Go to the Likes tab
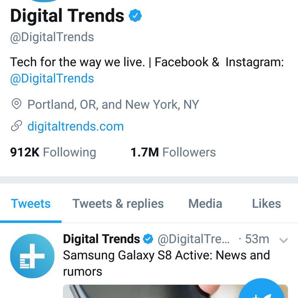The image size is (298, 298). [267, 204]
